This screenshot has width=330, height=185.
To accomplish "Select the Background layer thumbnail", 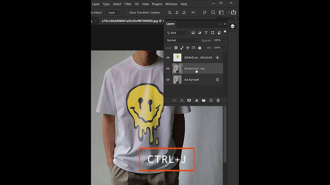I will click(177, 80).
